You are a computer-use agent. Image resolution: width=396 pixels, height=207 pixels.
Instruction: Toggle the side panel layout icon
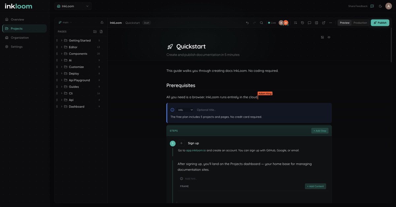click(x=316, y=23)
